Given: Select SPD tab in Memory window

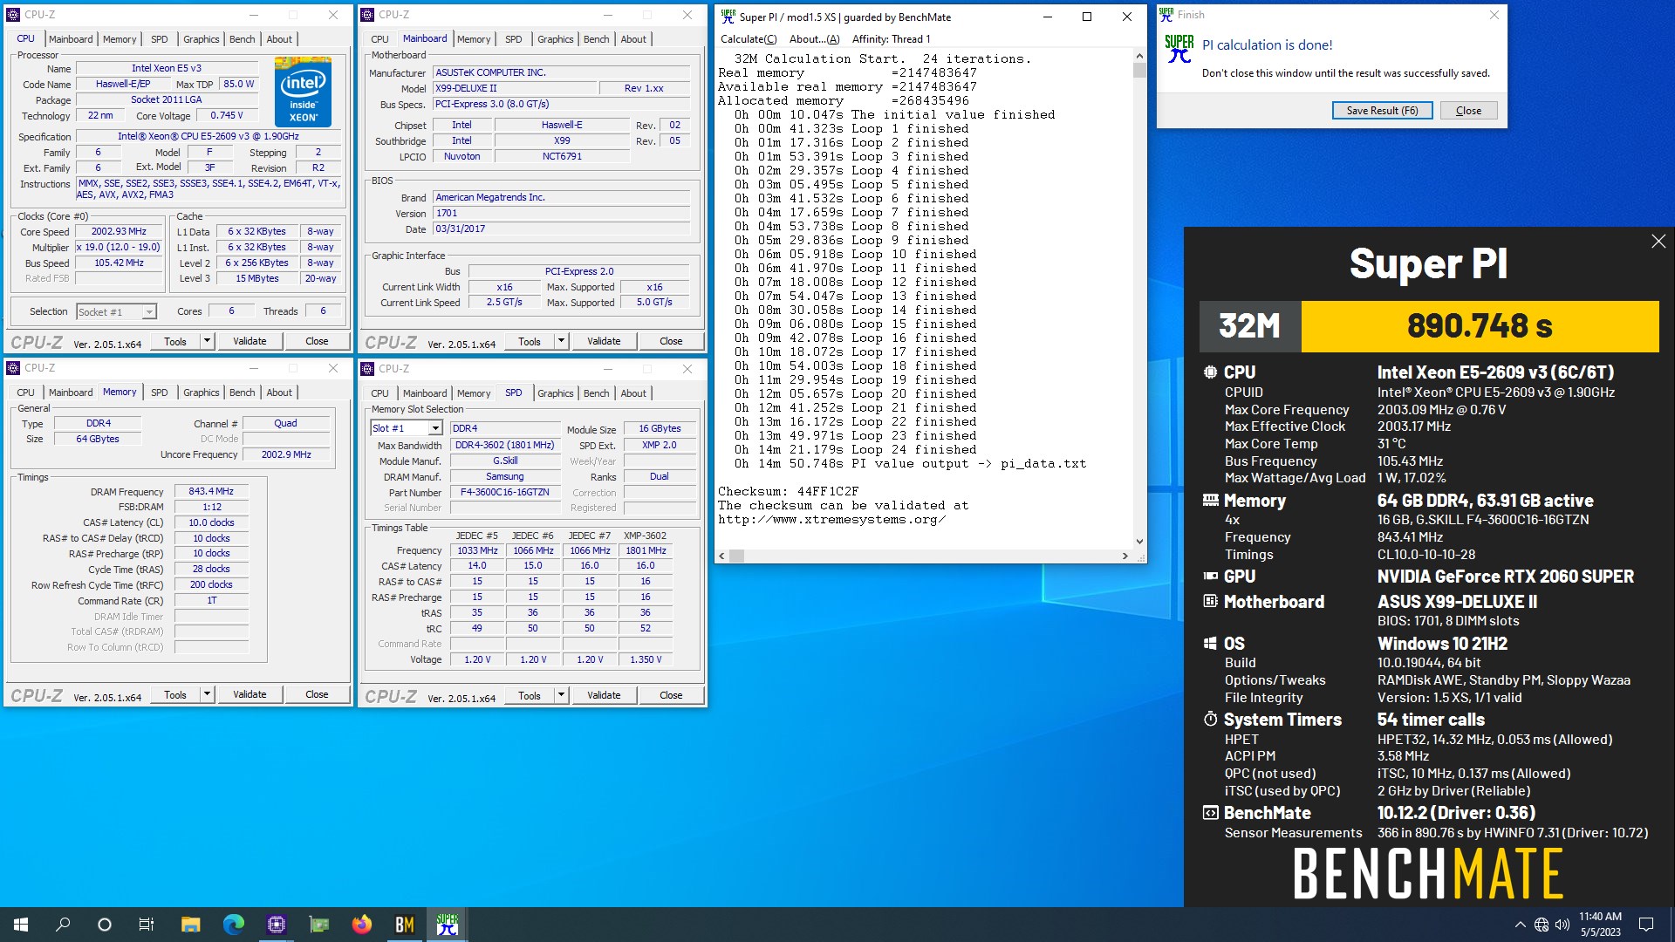Looking at the screenshot, I should 159,392.
